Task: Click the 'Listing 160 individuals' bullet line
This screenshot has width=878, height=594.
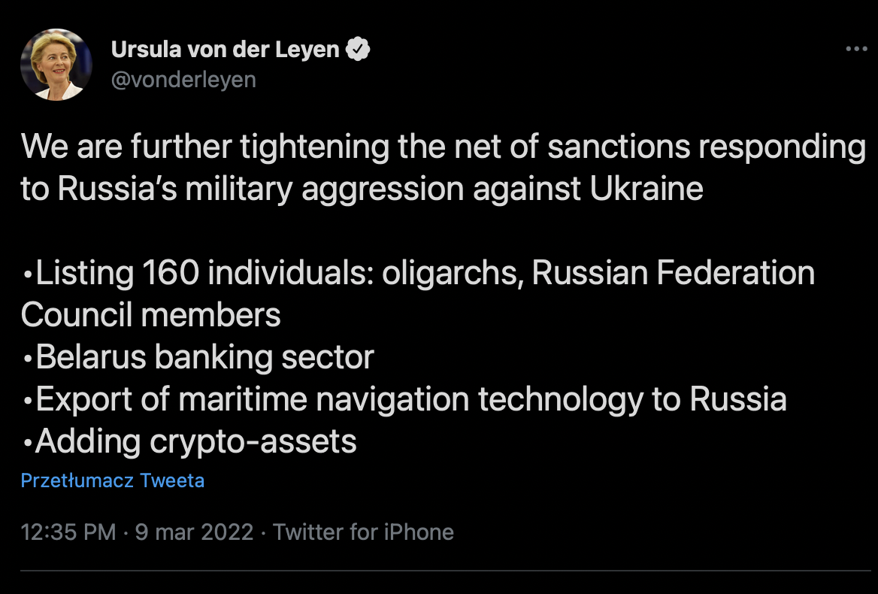Action: pyautogui.click(x=418, y=273)
